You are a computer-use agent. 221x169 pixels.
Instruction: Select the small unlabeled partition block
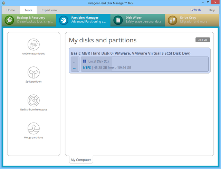pyautogui.click(x=75, y=64)
